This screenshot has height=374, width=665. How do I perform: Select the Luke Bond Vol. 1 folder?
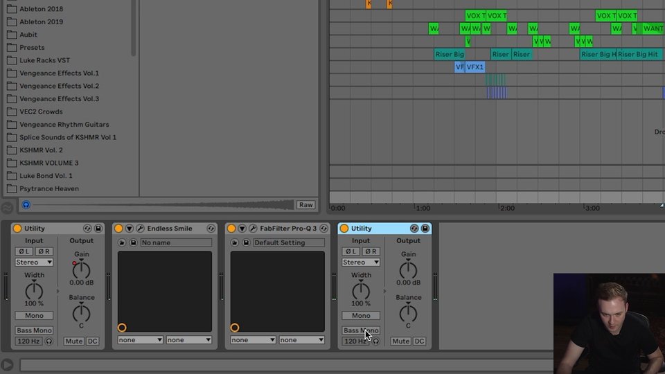46,176
